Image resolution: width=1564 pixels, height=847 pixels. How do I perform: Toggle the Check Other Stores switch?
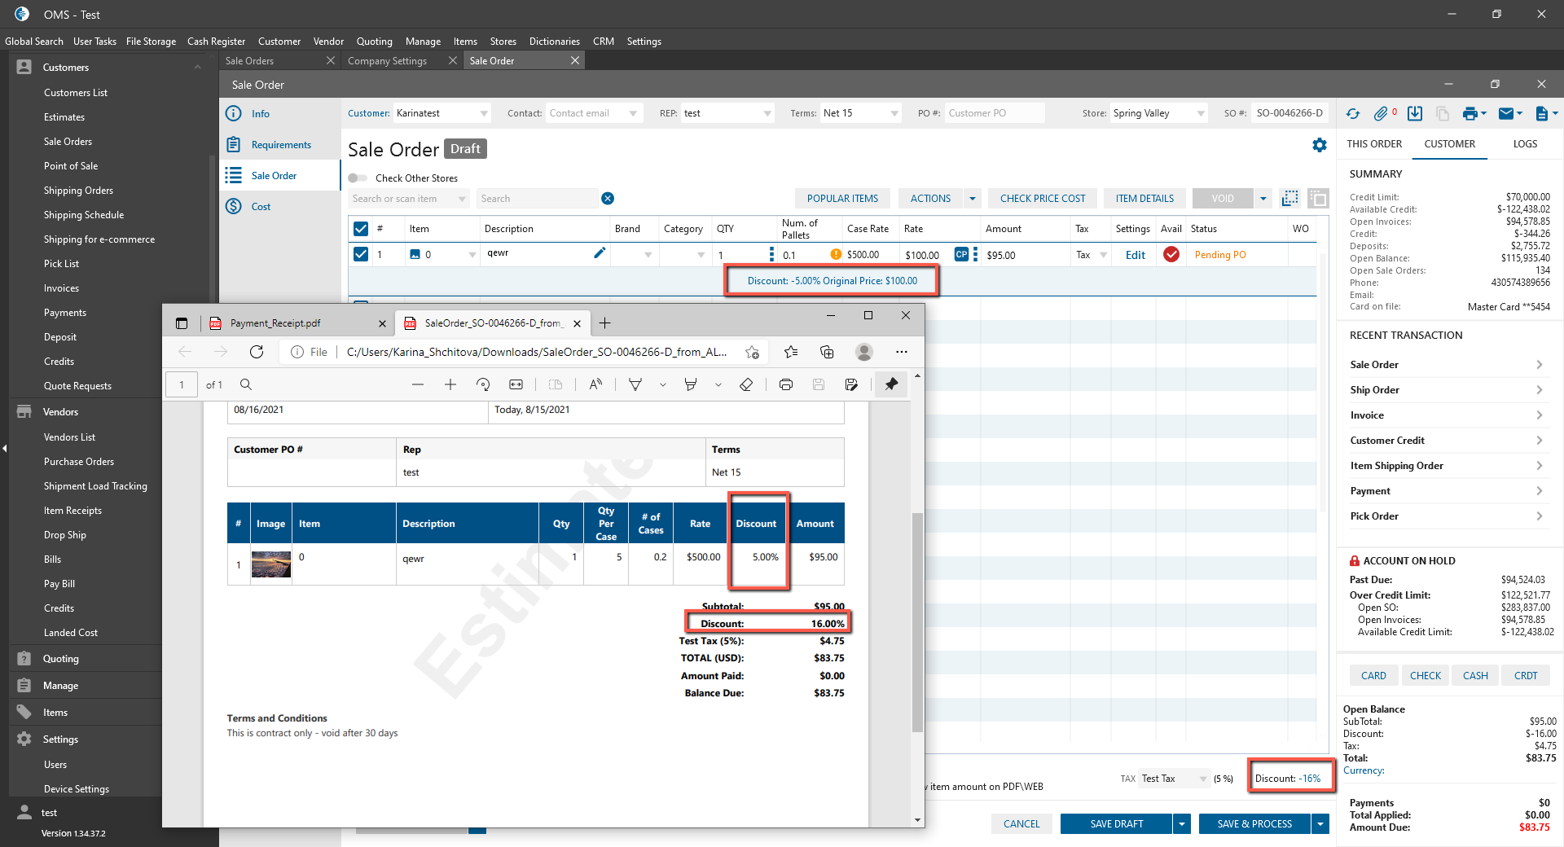358,178
